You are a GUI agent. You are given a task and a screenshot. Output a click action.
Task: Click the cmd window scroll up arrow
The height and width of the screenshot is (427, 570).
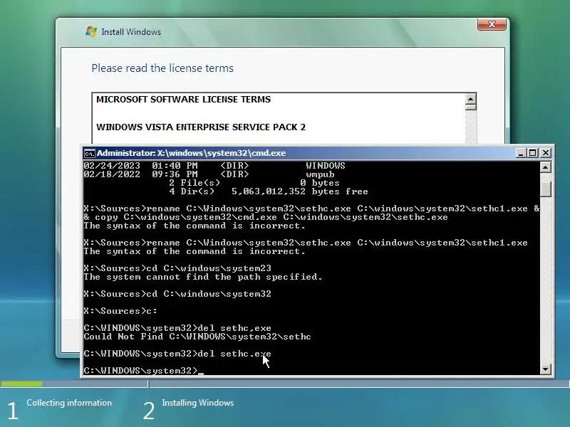545,167
